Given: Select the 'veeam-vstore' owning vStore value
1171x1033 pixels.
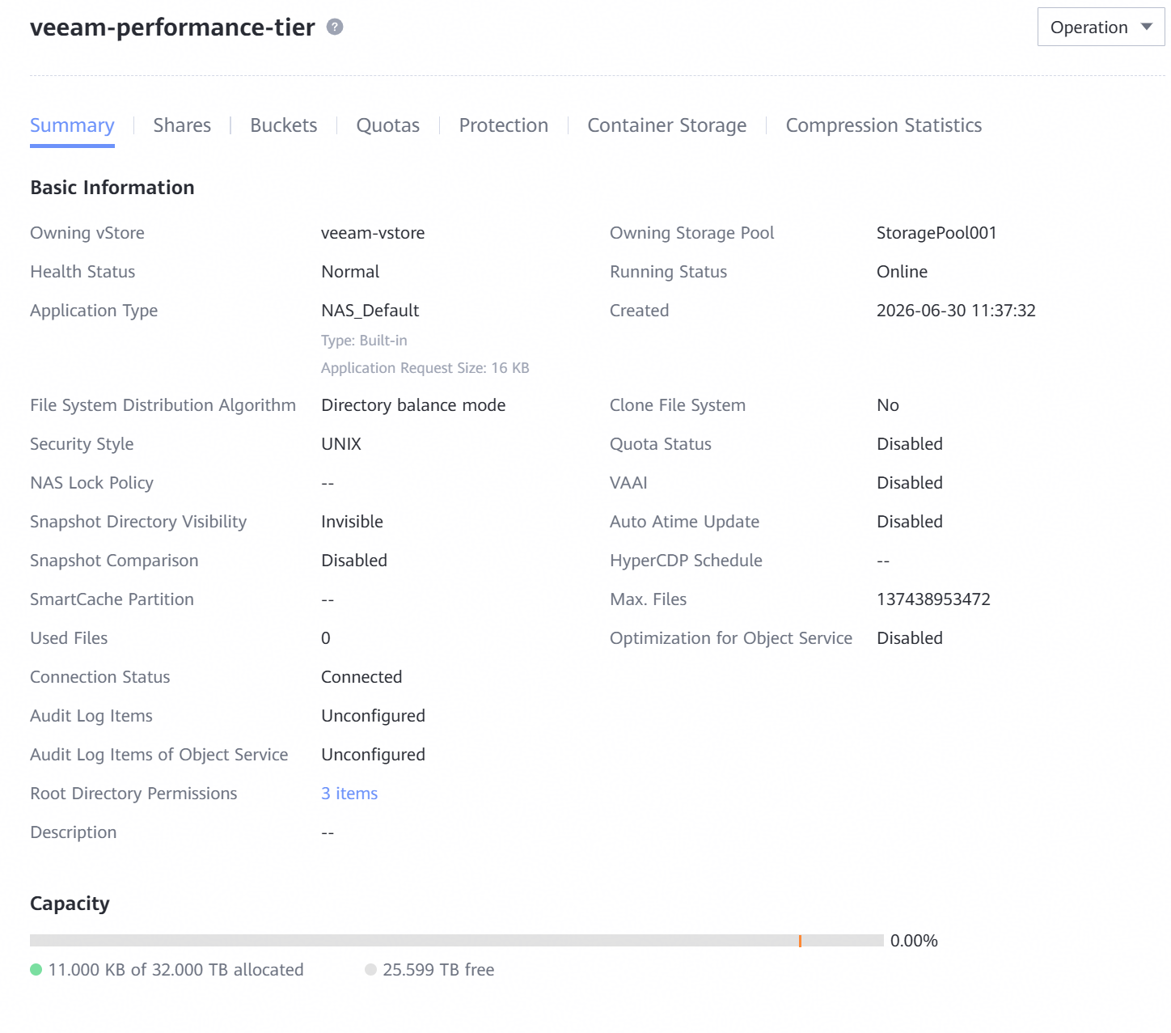Looking at the screenshot, I should [x=373, y=233].
